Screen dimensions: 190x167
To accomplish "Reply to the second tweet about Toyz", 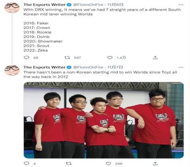I will click(27, 164).
